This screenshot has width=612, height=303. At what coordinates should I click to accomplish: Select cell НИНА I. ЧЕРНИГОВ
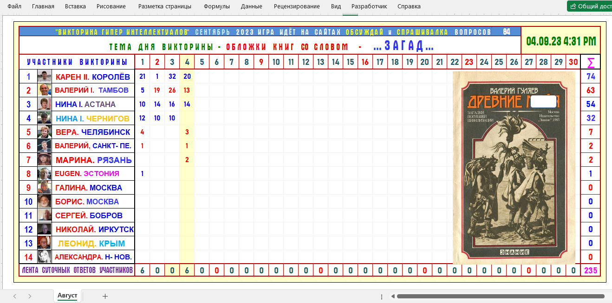point(93,118)
